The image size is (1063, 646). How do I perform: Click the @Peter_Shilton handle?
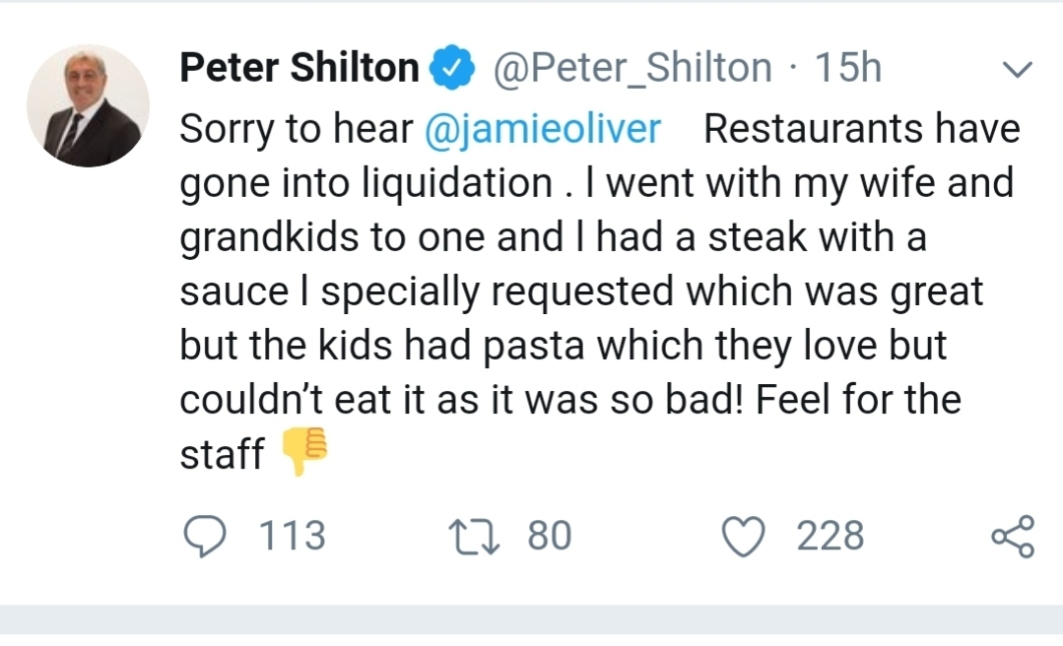pos(631,69)
